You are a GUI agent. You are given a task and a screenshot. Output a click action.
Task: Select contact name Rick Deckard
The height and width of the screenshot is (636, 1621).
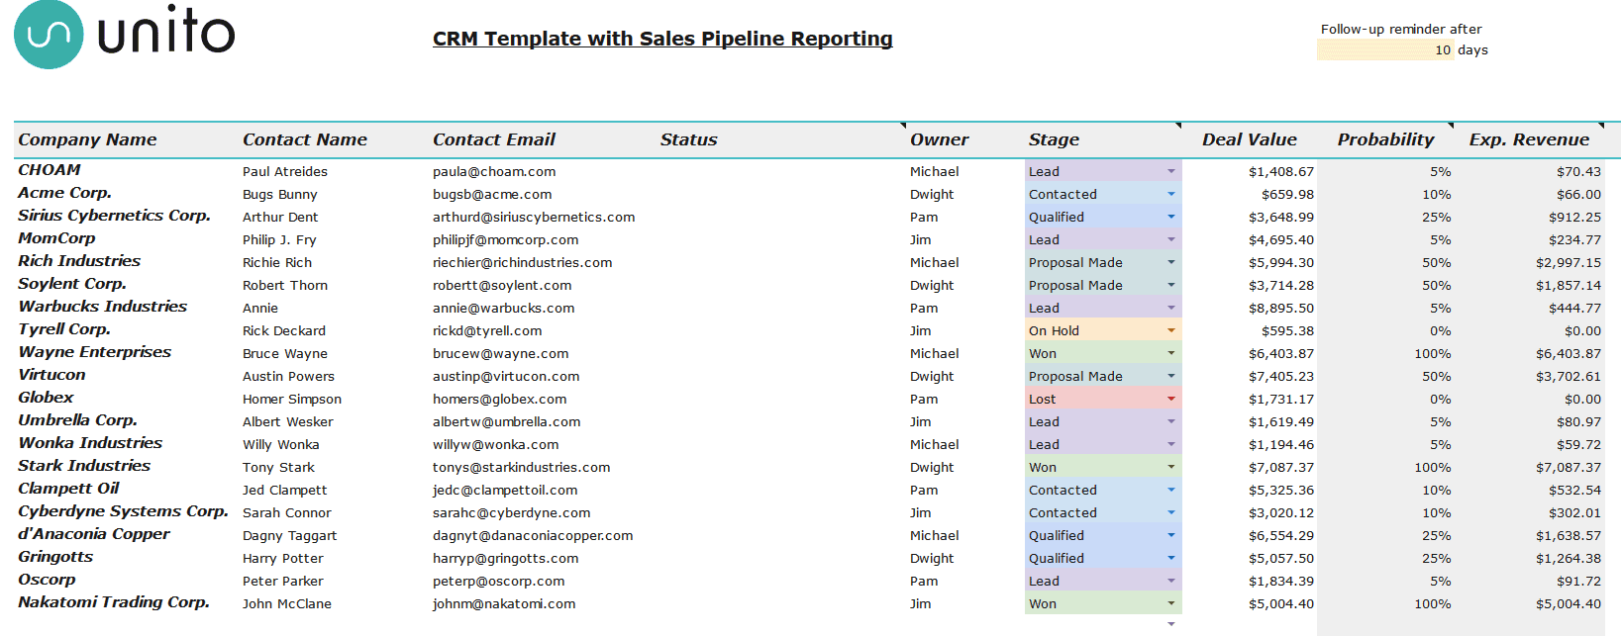point(284,330)
